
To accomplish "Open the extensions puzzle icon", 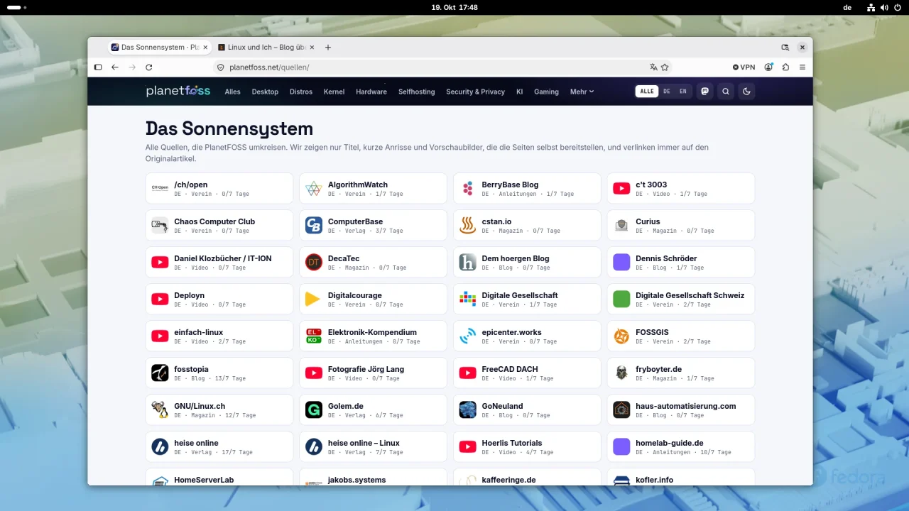I will (x=785, y=67).
